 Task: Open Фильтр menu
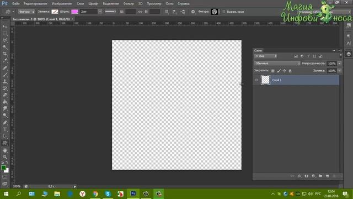click(129, 4)
